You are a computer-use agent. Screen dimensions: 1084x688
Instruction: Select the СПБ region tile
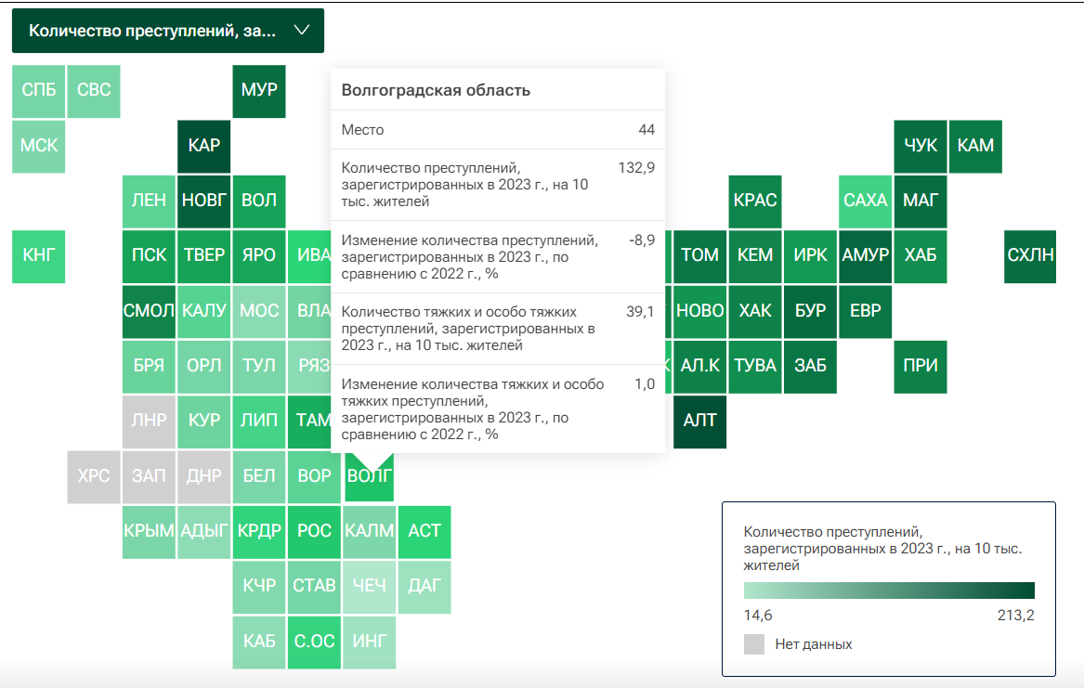pyautogui.click(x=39, y=91)
